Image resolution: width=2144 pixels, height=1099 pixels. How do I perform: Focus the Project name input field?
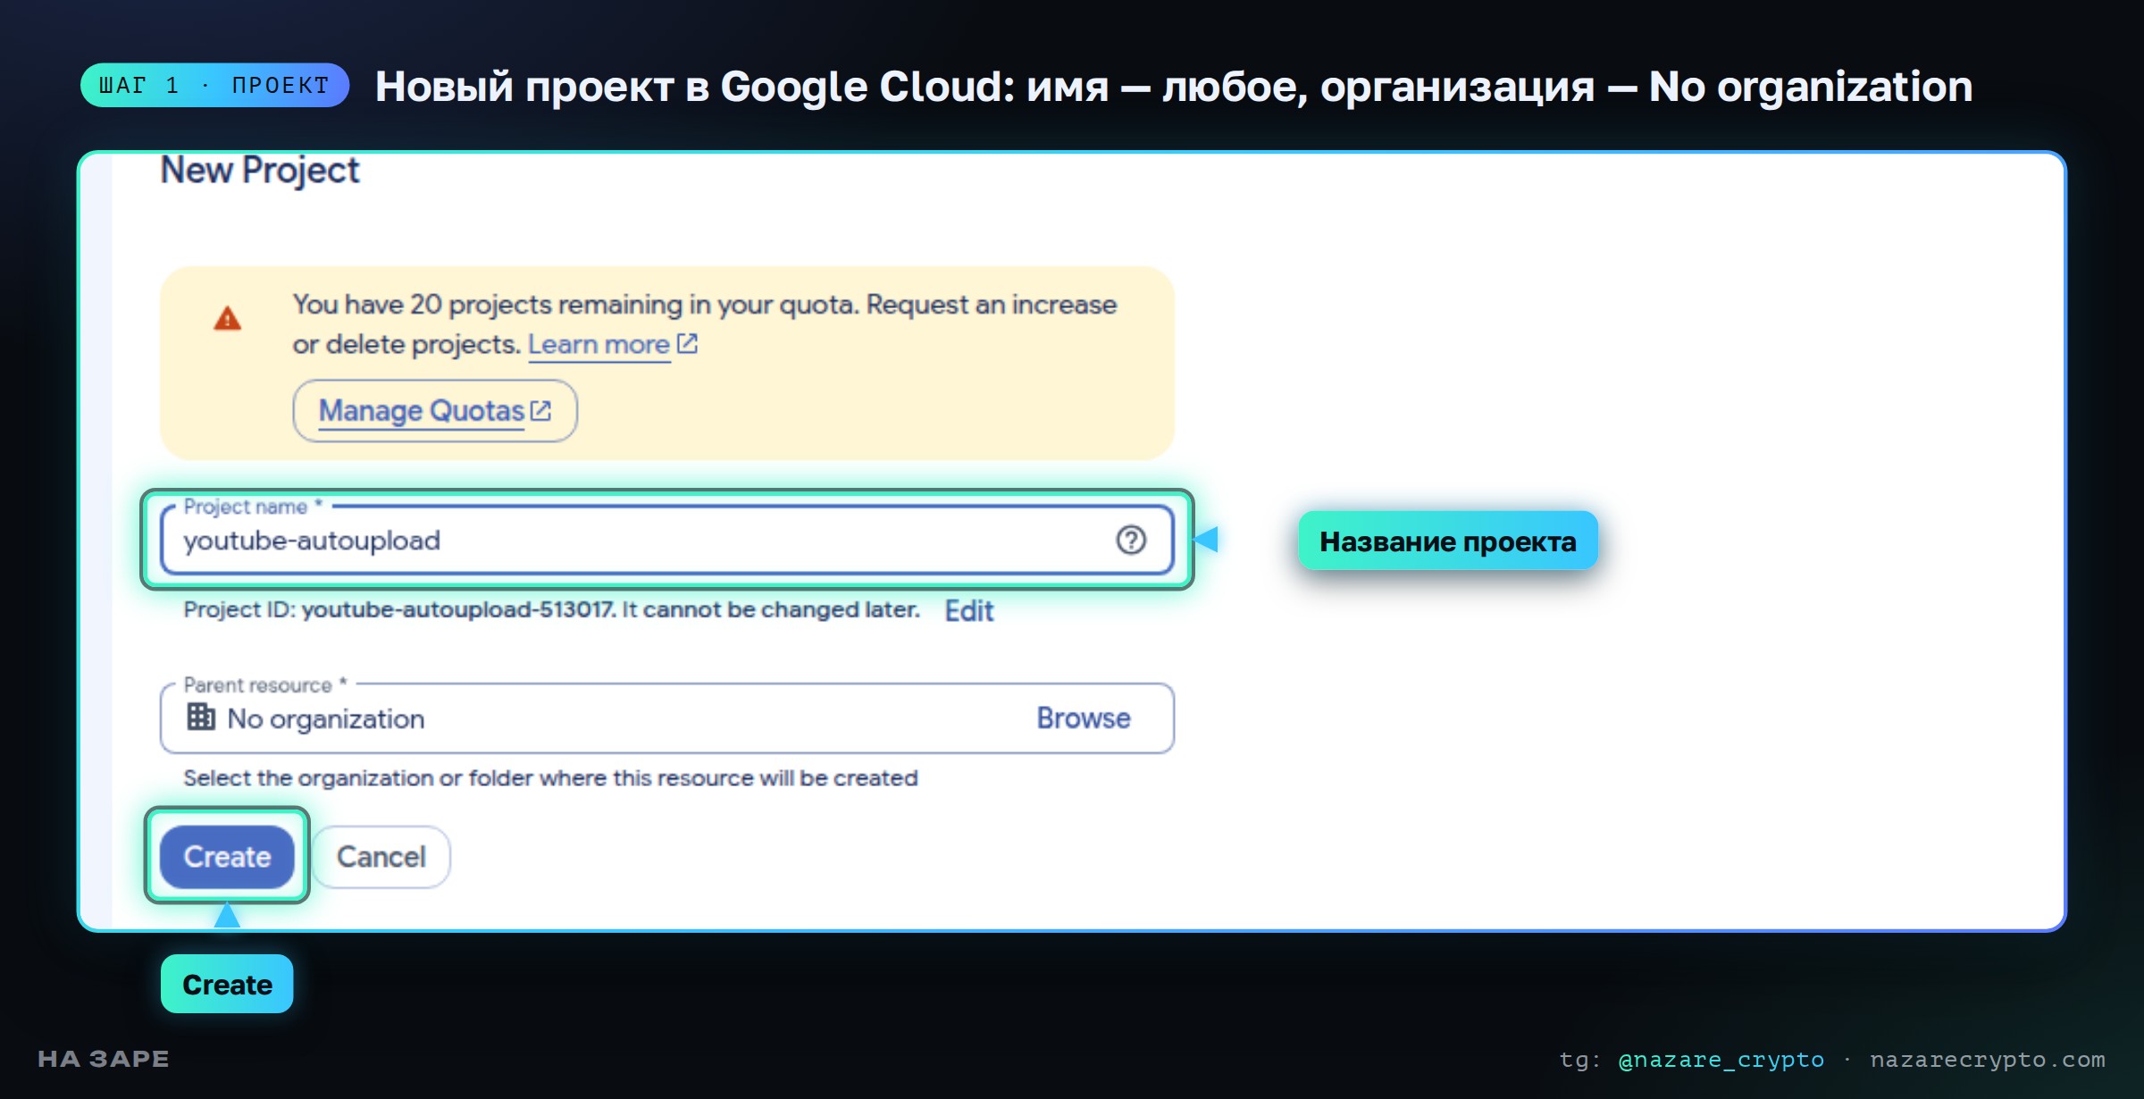[x=666, y=540]
